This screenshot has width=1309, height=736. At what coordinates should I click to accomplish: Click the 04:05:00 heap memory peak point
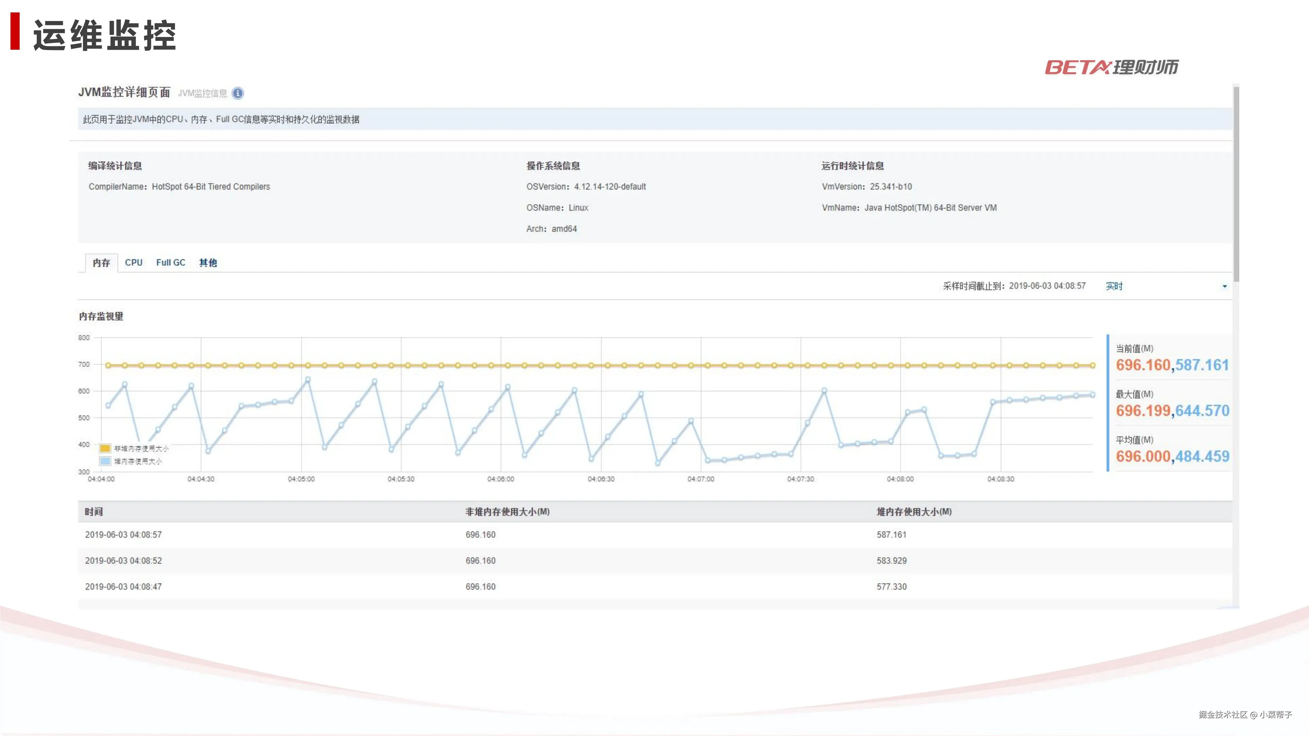pyautogui.click(x=307, y=380)
